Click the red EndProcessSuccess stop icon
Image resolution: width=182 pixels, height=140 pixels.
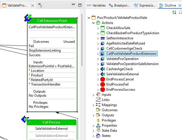pyautogui.click(x=103, y=90)
